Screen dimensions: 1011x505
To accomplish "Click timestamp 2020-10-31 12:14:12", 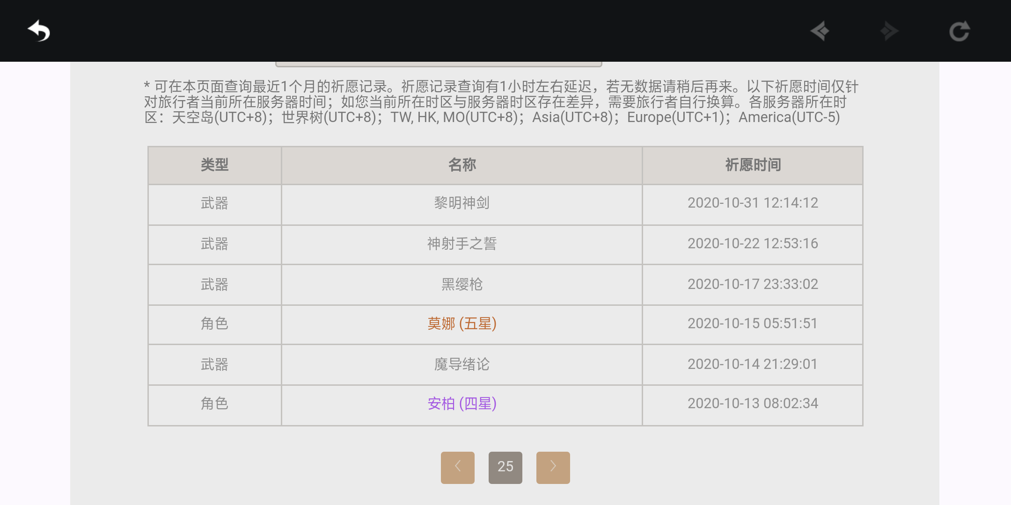I will [753, 203].
